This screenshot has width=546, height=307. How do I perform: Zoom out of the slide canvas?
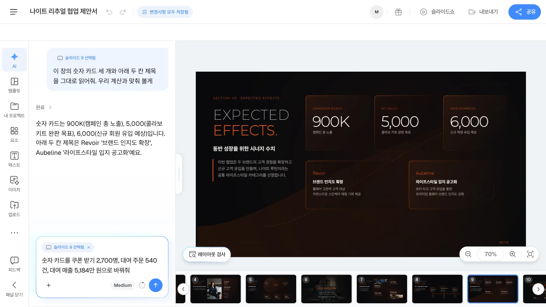pyautogui.click(x=468, y=254)
